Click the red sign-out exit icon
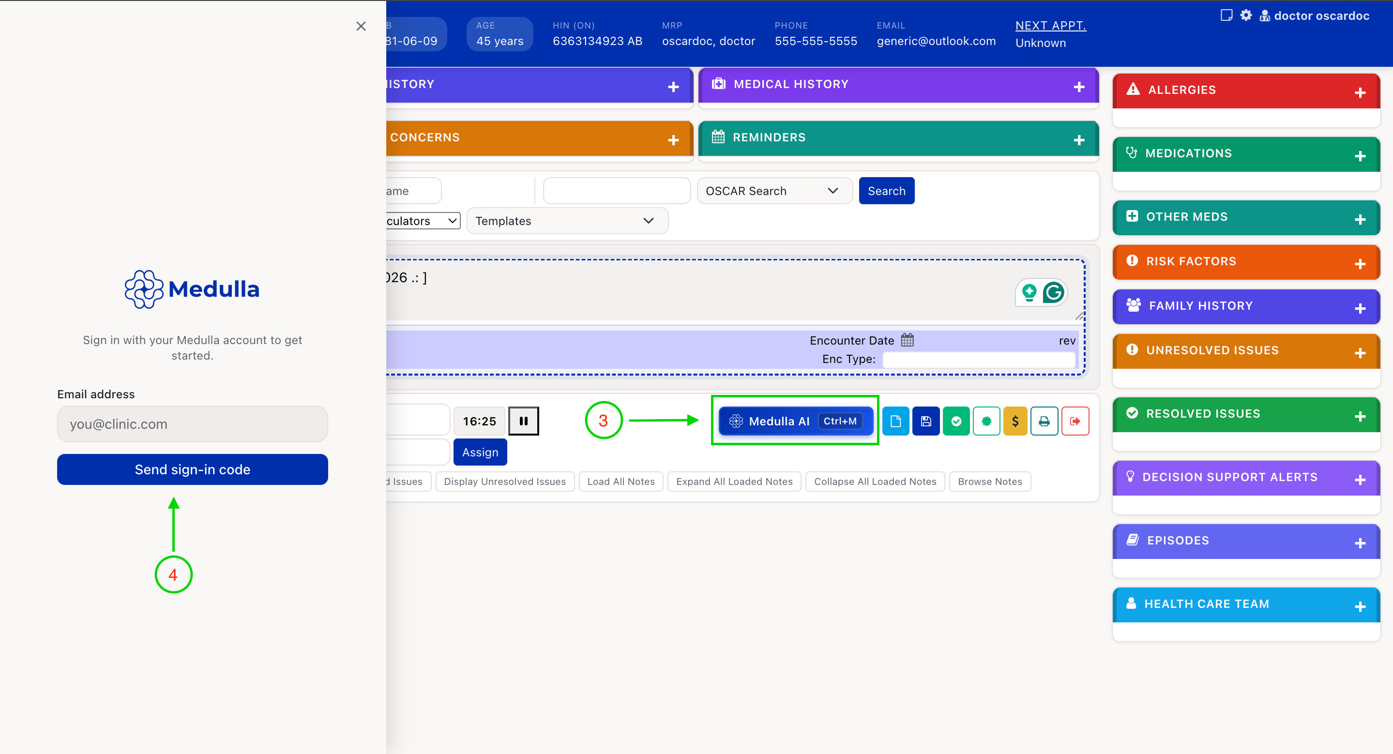Screen dimensions: 1393x754 click(1075, 421)
